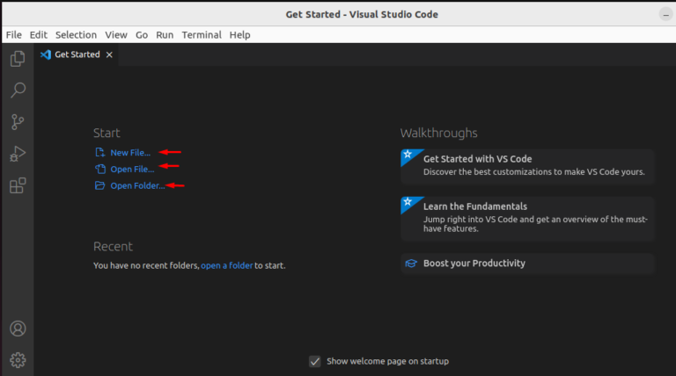Click the VS Code logo on Get Started tab
Screen dimensions: 676x376
(x=45, y=54)
